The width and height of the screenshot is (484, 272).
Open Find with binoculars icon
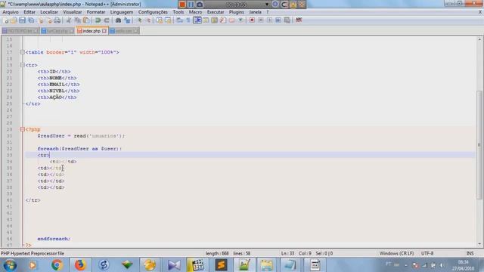point(118,20)
